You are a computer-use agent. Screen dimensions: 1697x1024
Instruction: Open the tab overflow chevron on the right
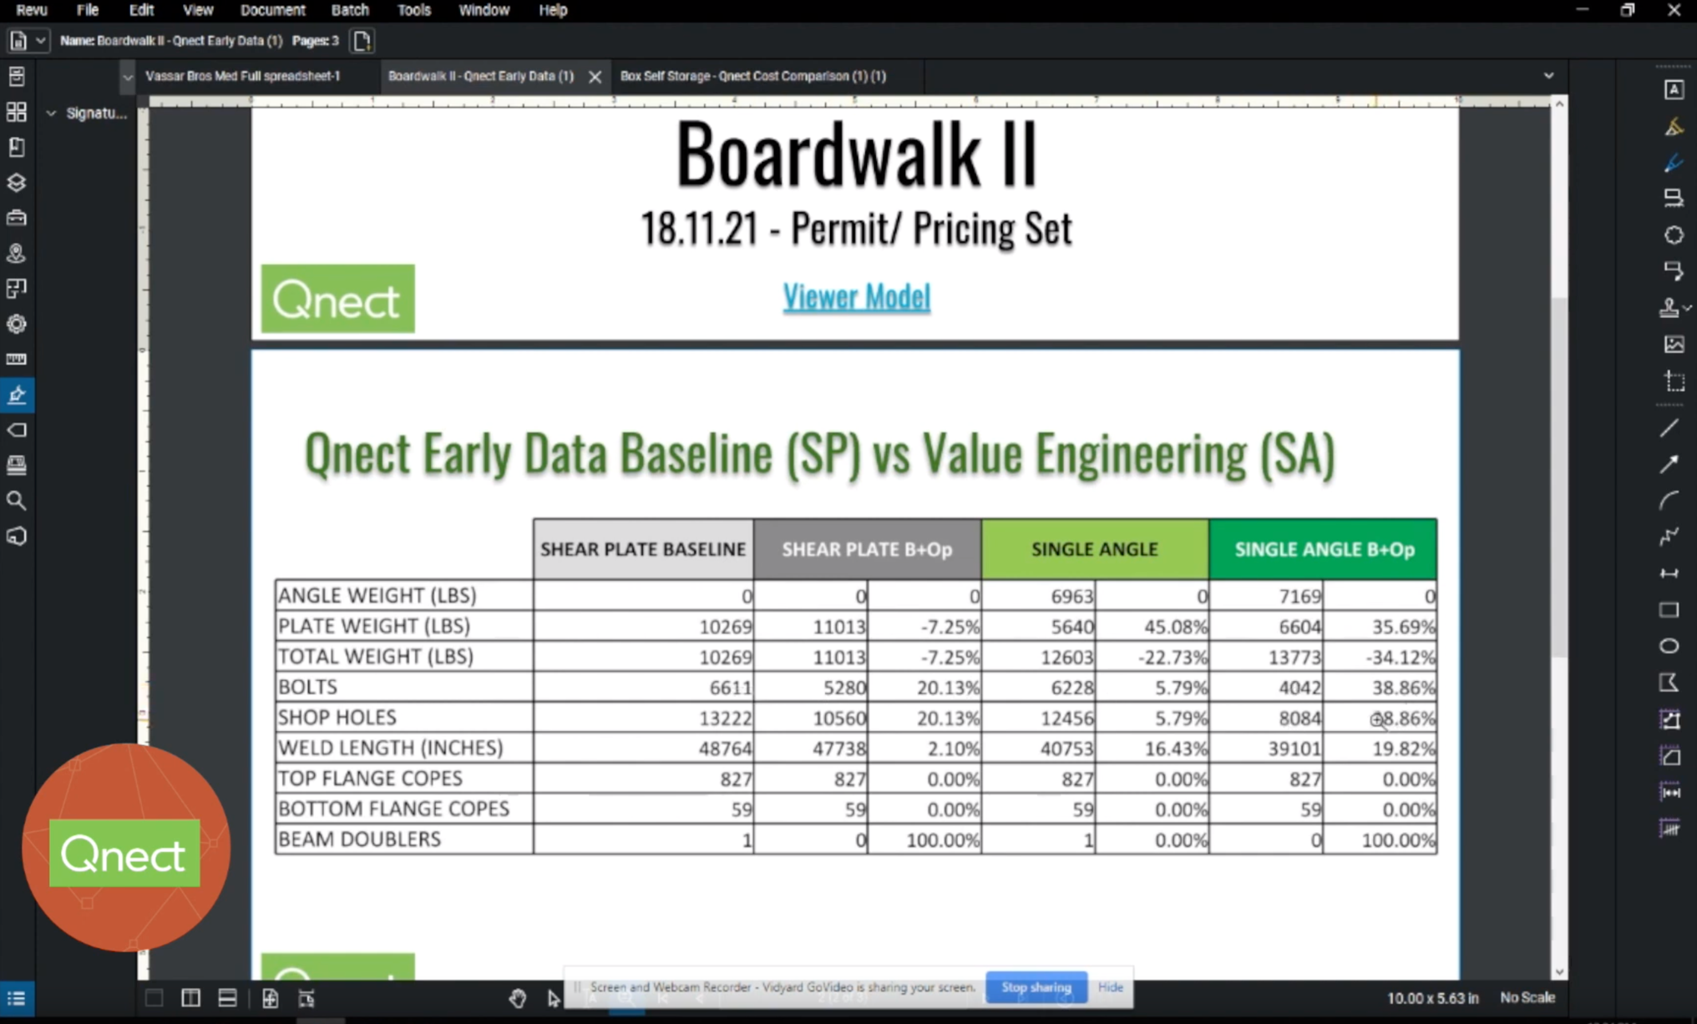tap(1550, 75)
